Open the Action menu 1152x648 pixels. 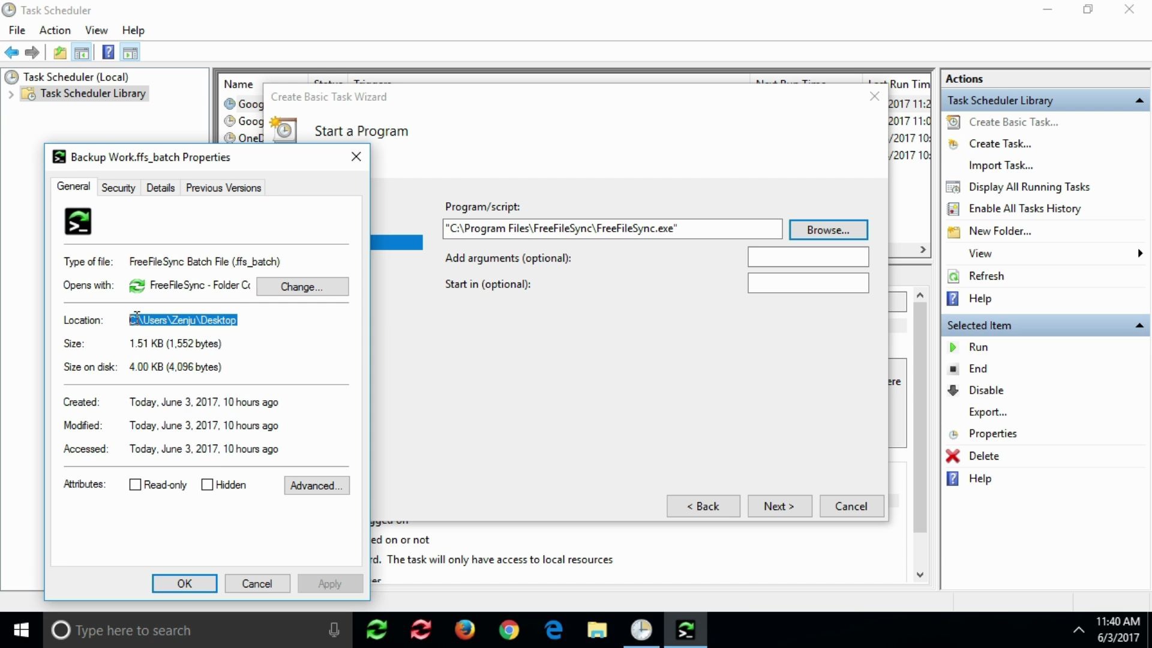coord(55,30)
